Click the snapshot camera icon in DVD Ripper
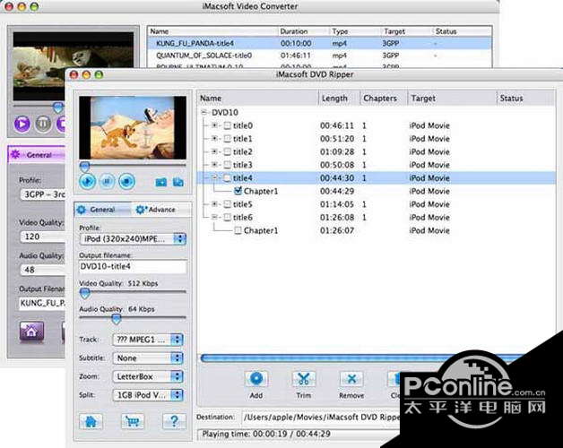 tap(160, 182)
